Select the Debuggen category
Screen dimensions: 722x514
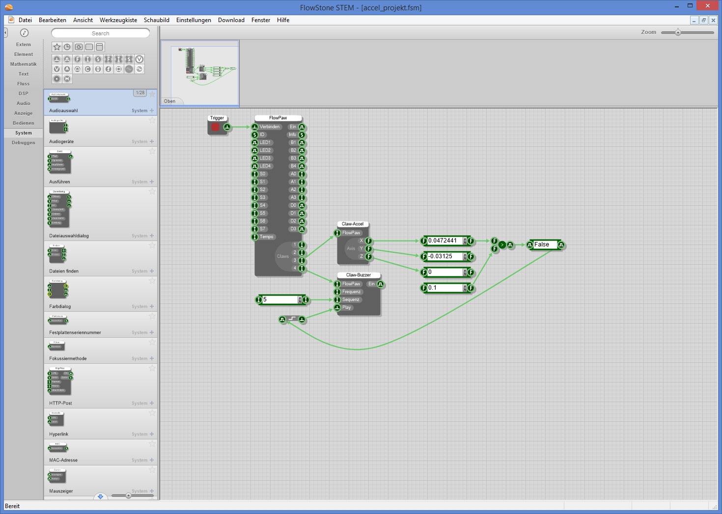(x=24, y=143)
